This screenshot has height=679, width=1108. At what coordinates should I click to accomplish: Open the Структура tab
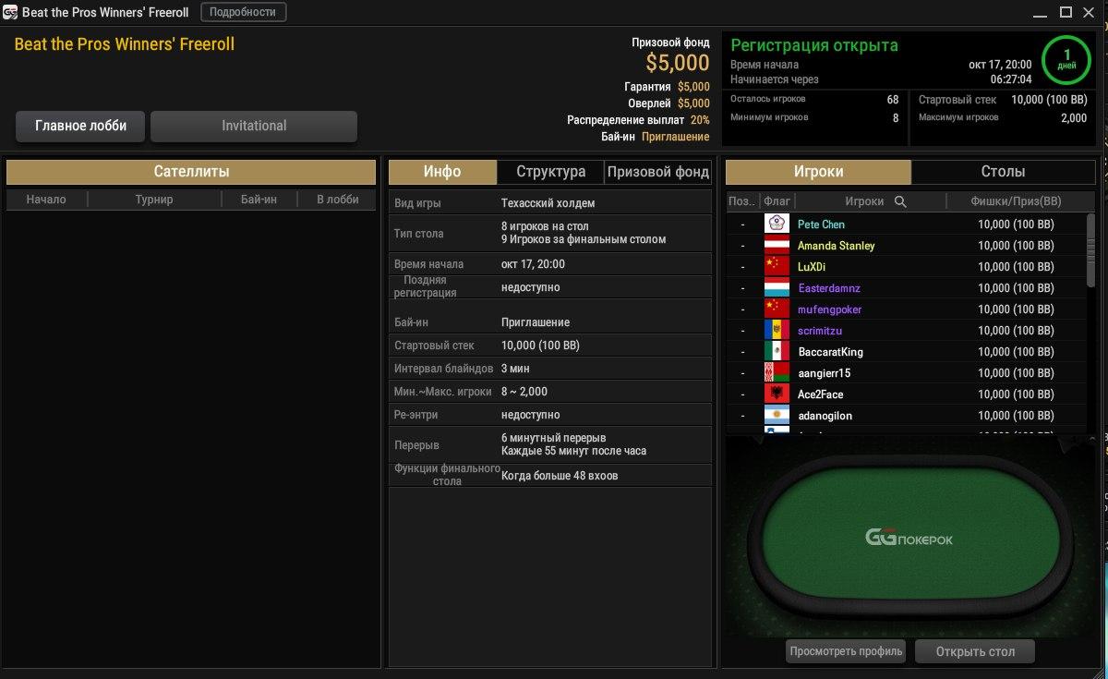550,172
